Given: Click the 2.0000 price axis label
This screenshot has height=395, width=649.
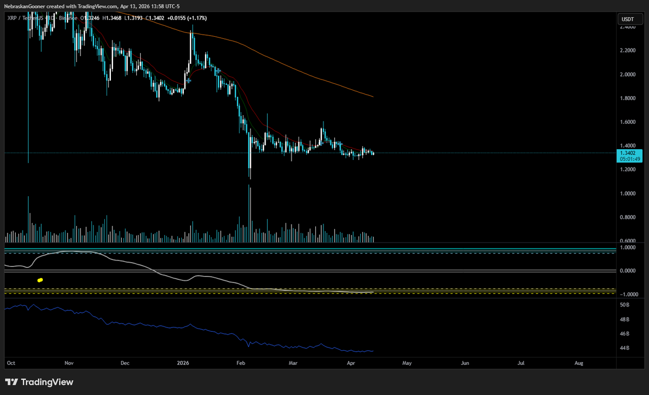Looking at the screenshot, I should point(627,75).
